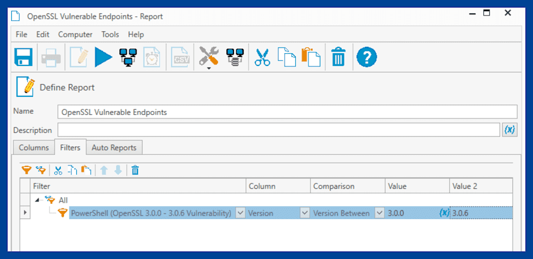Click the main toolbar trash can Delete icon

[x=338, y=57]
